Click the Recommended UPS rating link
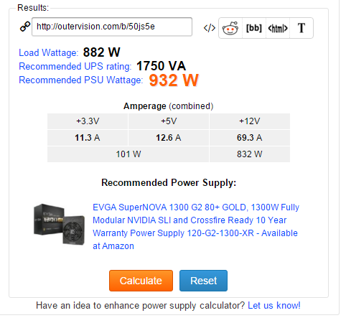 (x=75, y=66)
